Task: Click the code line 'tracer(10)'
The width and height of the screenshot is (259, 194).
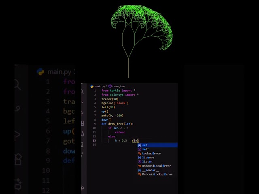Action: 110,99
